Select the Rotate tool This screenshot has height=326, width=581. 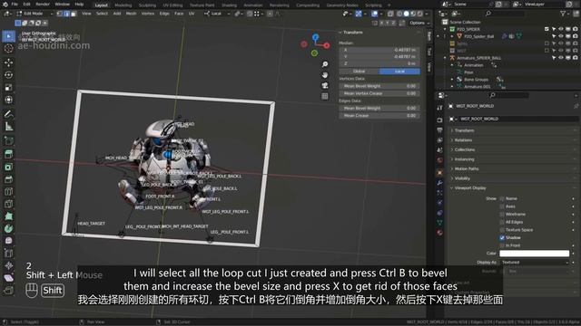pyautogui.click(x=8, y=75)
